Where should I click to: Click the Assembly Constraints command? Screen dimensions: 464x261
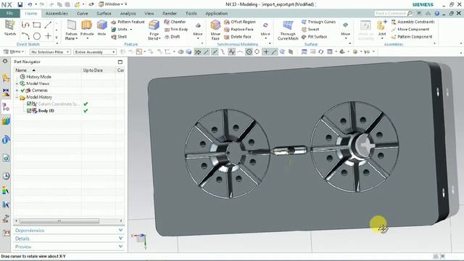point(413,22)
